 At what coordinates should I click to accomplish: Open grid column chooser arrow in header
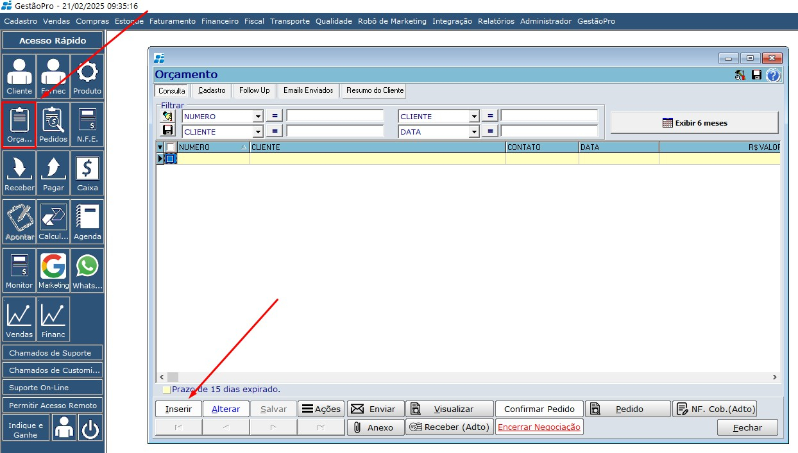(160, 147)
